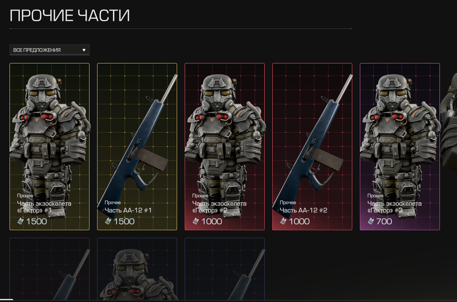Screen dimensions: 457x302
Task: Click the 1000 price on АА-12 #2
Action: [x=299, y=221]
